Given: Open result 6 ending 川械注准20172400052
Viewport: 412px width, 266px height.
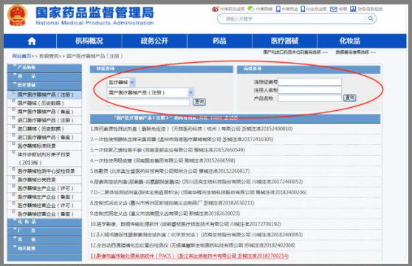Looking at the screenshot, I should pyautogui.click(x=196, y=182).
